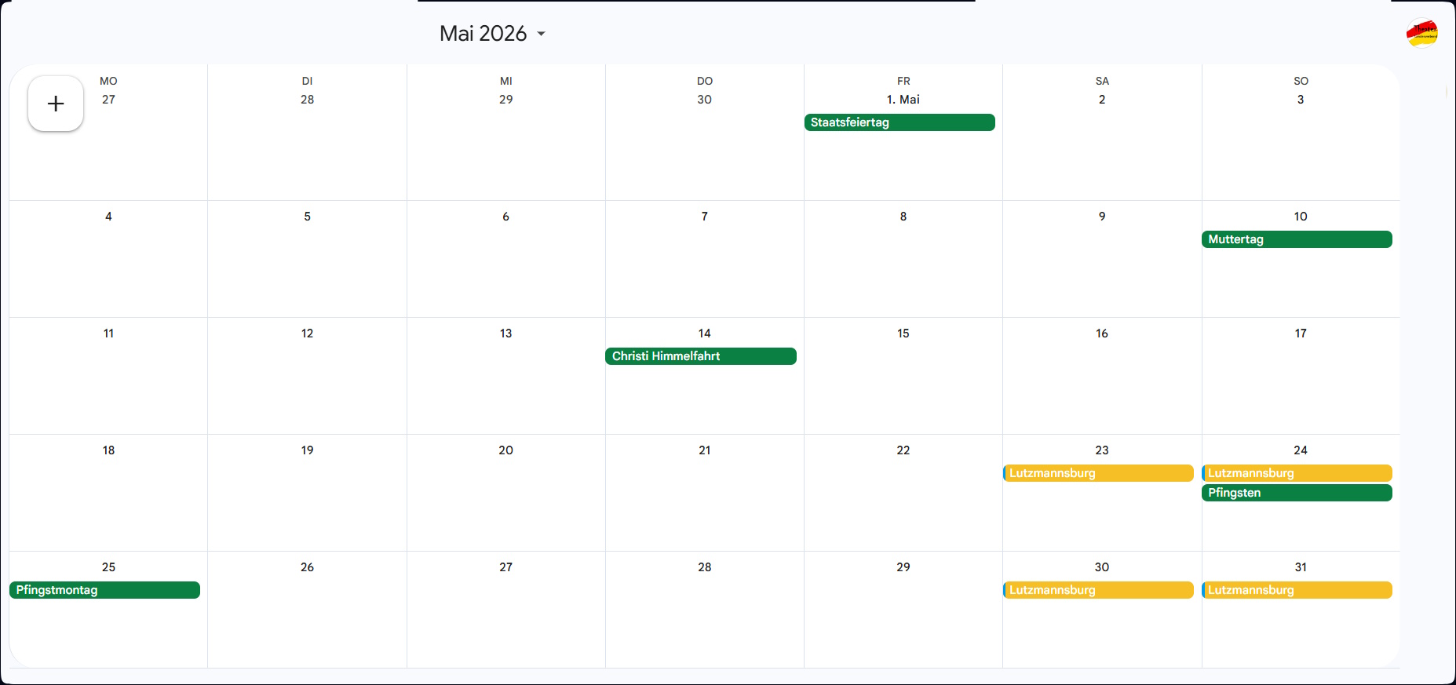Open the Staatsfeiertag event on May 1
This screenshot has height=685, width=1456.
(899, 122)
